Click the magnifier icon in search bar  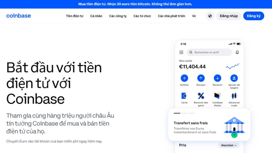pyautogui.click(x=191, y=52)
